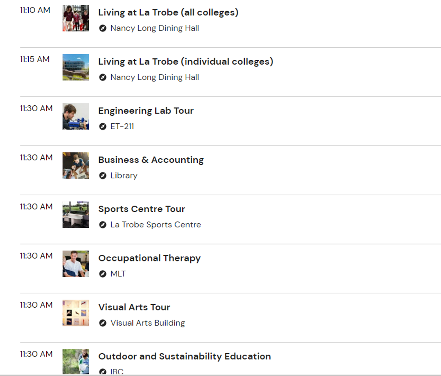Click compass icon beside ET-211 location
Image resolution: width=441 pixels, height=376 pixels.
point(103,127)
